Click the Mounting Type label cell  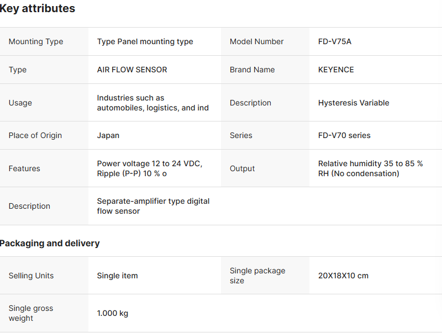click(36, 41)
